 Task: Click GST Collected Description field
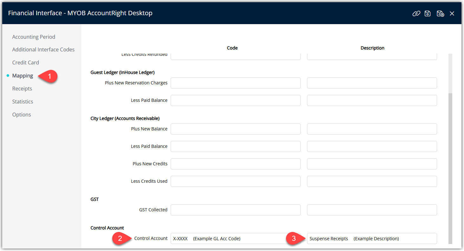372,210
